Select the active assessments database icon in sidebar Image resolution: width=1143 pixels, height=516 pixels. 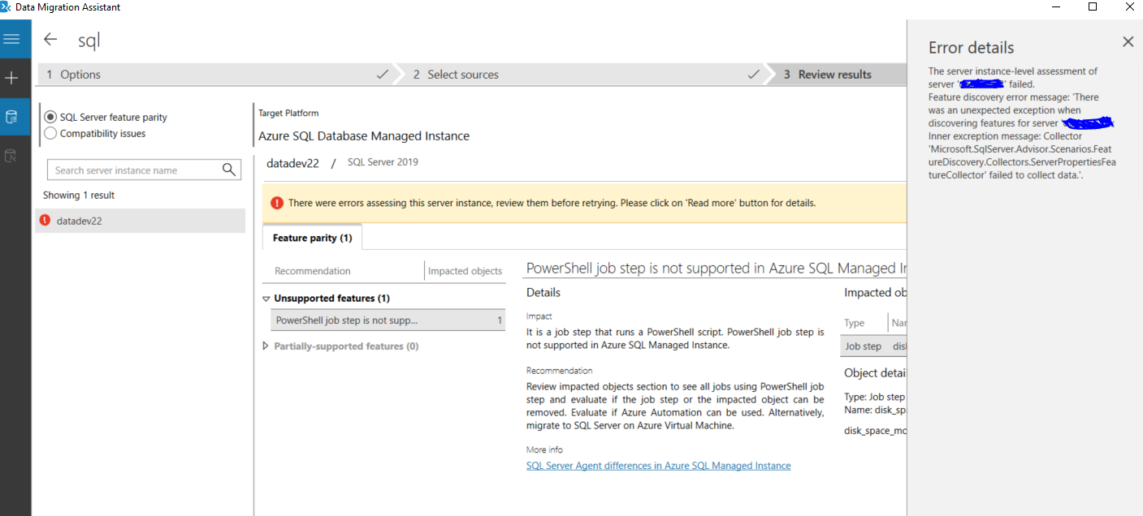coord(11,115)
